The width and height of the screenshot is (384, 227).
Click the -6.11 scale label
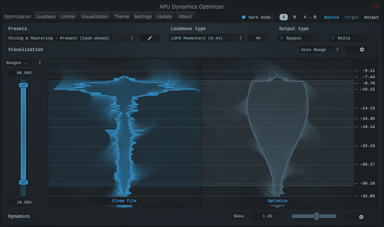(369, 71)
